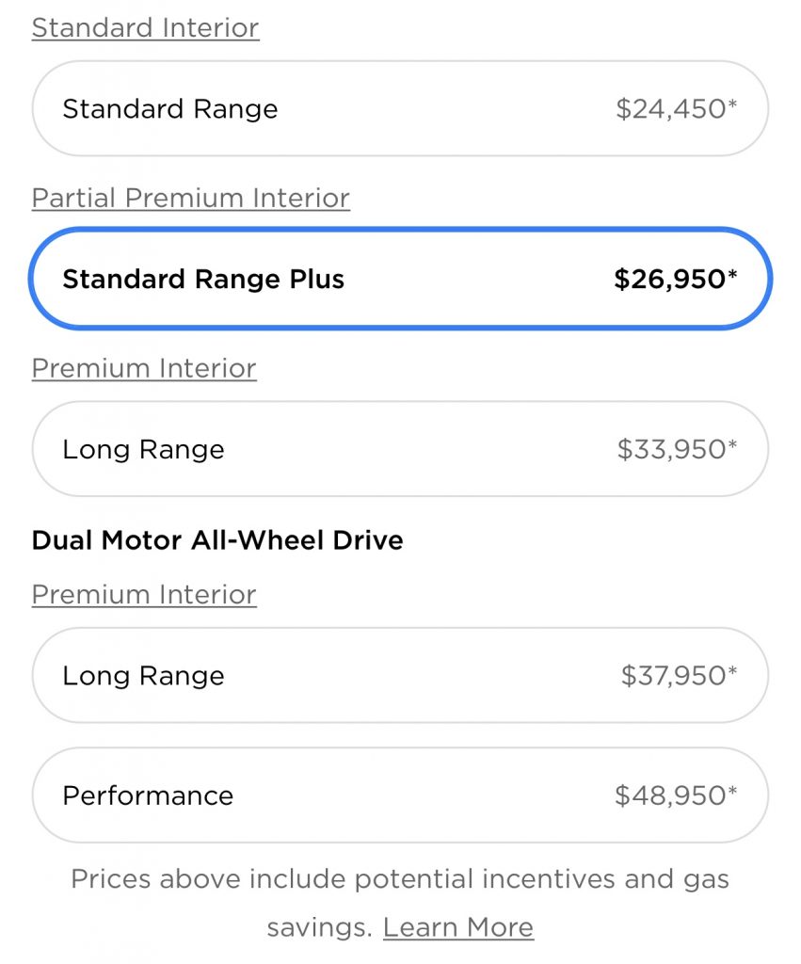Image resolution: width=801 pixels, height=964 pixels.
Task: Click the $37,950 price text
Action: 674,676
